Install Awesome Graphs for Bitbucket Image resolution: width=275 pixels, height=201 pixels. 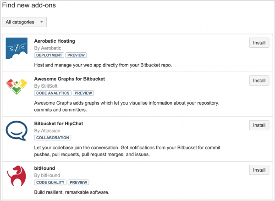click(x=259, y=81)
